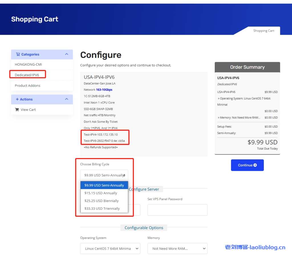The image size is (292, 257).
Task: Click the Continue button
Action: [247, 165]
